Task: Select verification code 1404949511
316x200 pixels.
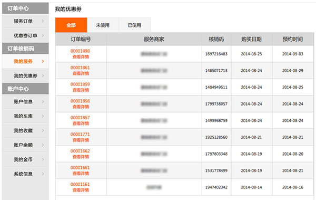Action: [216, 87]
